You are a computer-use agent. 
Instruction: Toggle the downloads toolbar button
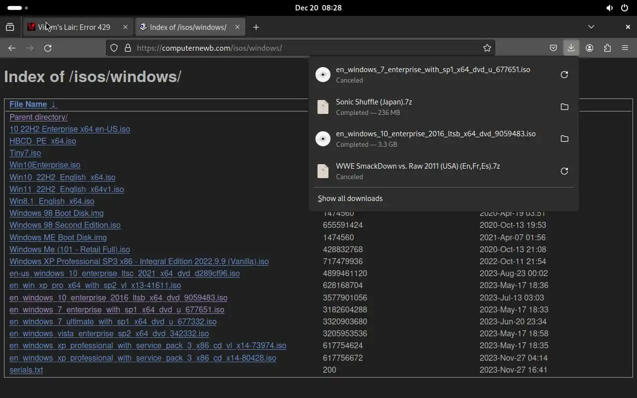click(571, 48)
